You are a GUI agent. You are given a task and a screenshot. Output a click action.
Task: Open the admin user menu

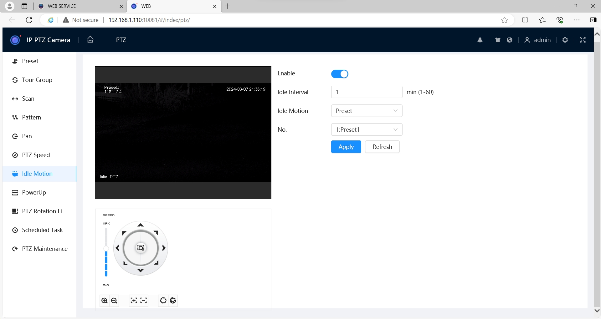pos(537,40)
